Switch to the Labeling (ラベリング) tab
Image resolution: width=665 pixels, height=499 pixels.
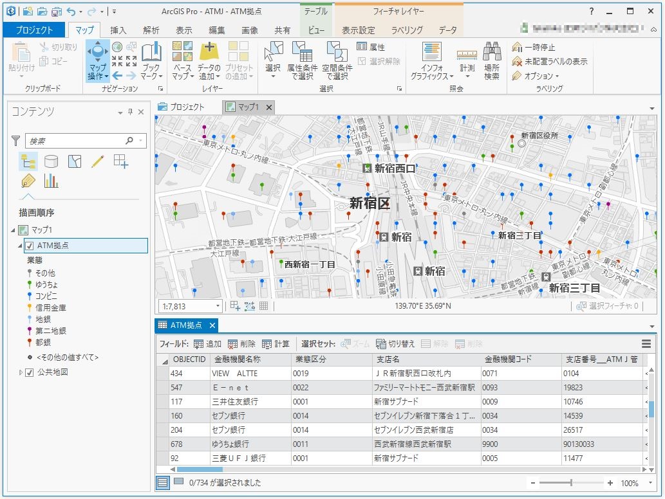[x=407, y=30]
